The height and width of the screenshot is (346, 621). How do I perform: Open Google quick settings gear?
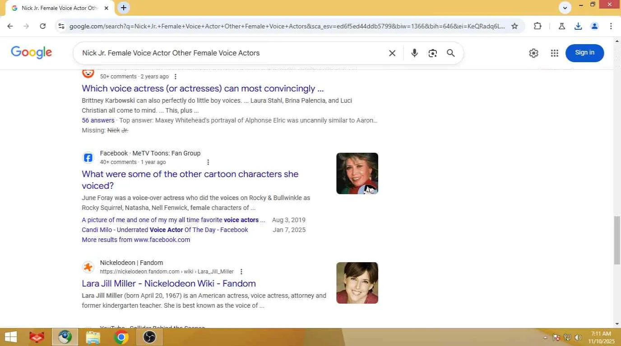533,53
